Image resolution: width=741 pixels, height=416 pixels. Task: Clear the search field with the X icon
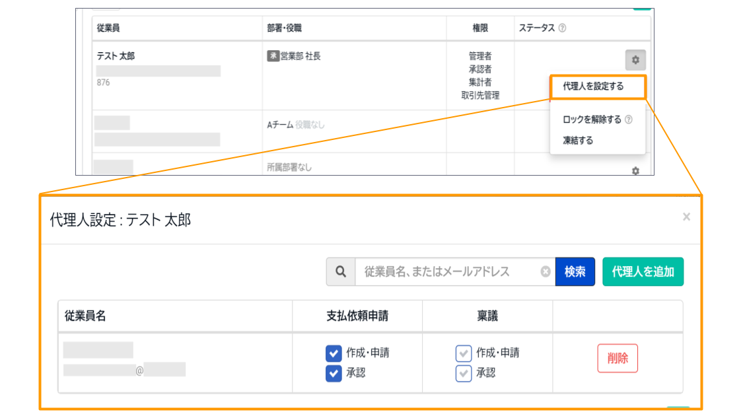click(x=546, y=272)
